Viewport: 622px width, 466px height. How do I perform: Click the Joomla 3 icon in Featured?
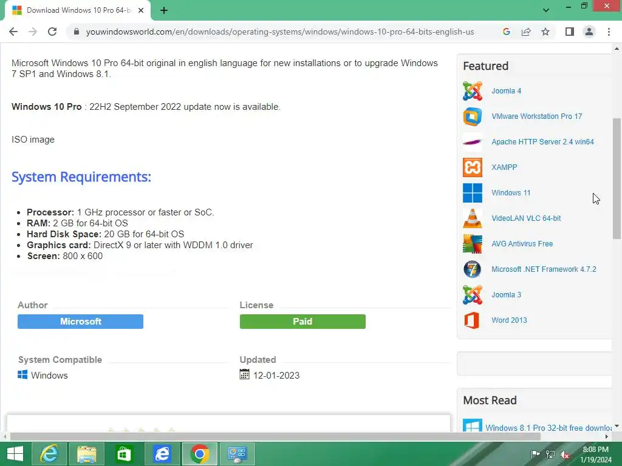473,295
